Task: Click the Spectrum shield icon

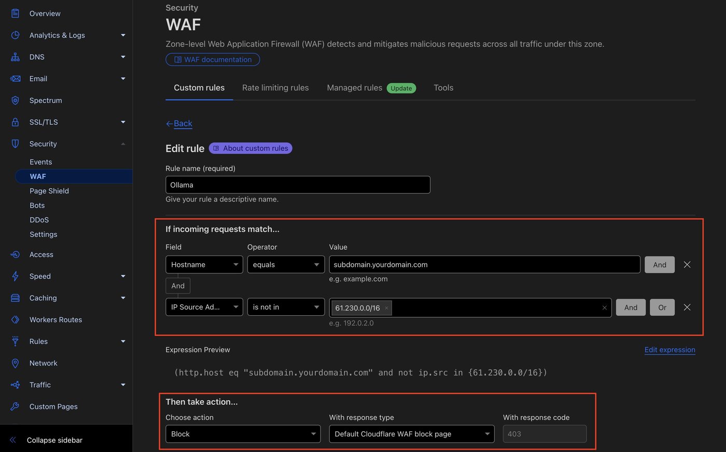Action: pos(15,101)
